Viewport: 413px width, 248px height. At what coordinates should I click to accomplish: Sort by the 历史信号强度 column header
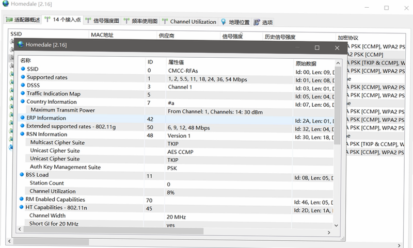point(299,37)
